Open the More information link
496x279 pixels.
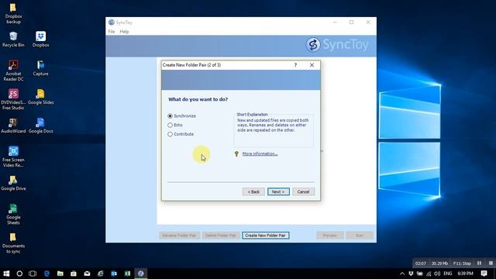coord(260,153)
